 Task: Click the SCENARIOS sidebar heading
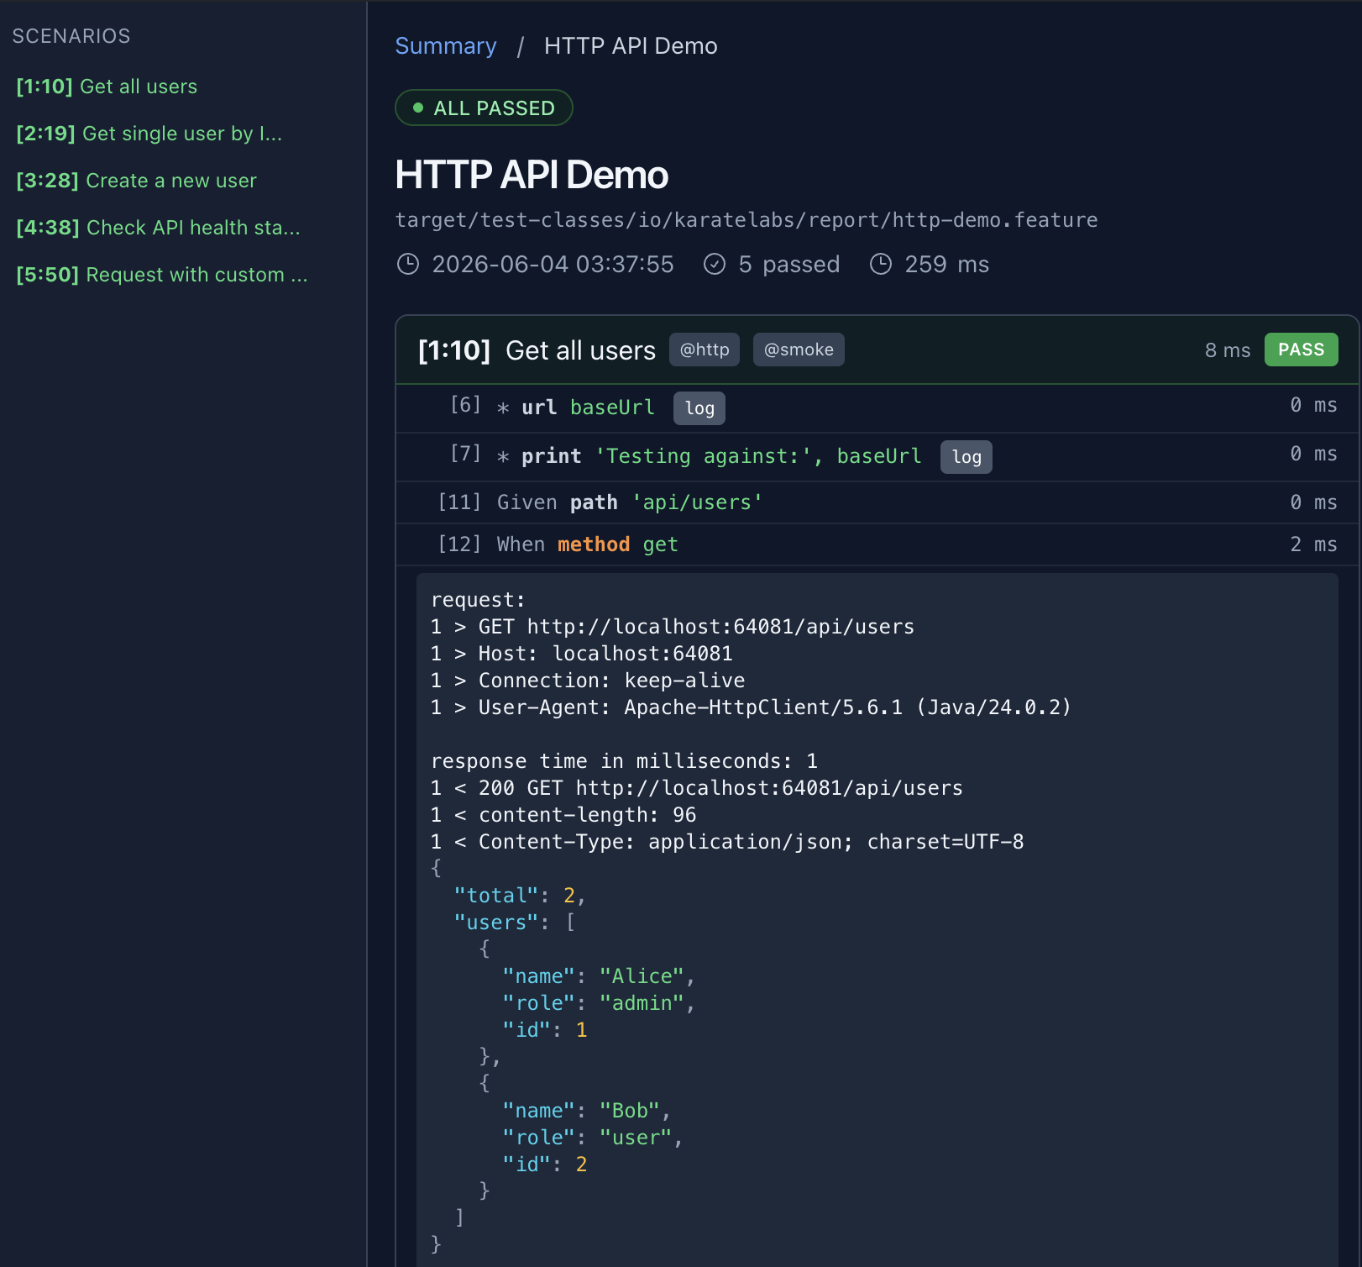click(71, 36)
